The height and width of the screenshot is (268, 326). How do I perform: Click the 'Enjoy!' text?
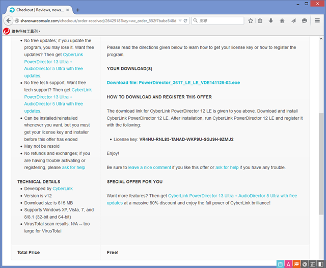pos(113,153)
